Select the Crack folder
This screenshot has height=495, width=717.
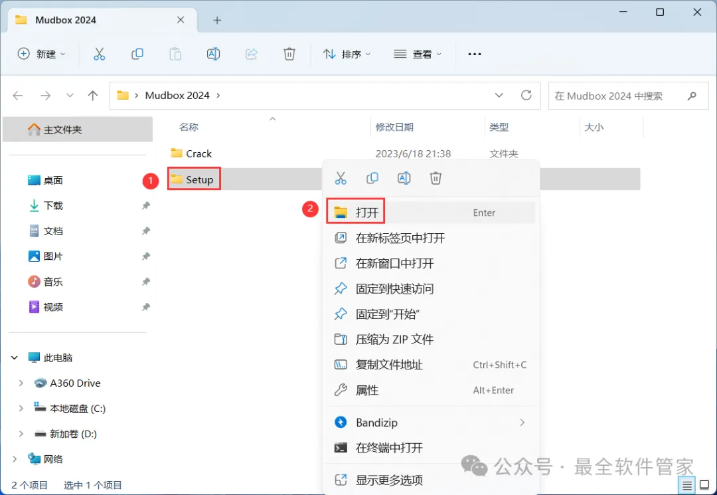coord(191,153)
